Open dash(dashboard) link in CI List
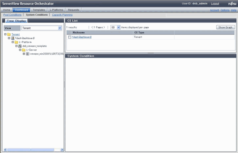The image size is (238, 153). point(82,37)
